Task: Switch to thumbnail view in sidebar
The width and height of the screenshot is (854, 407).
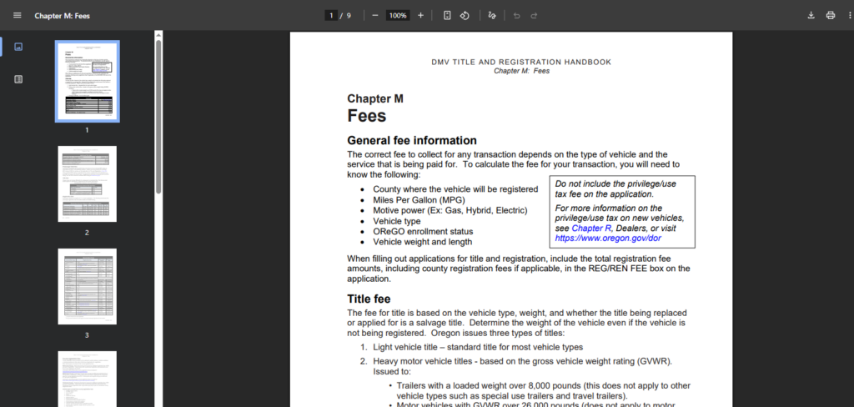Action: click(18, 47)
